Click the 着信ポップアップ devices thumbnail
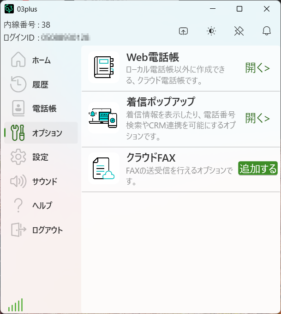This screenshot has height=314, width=281. 103,118
